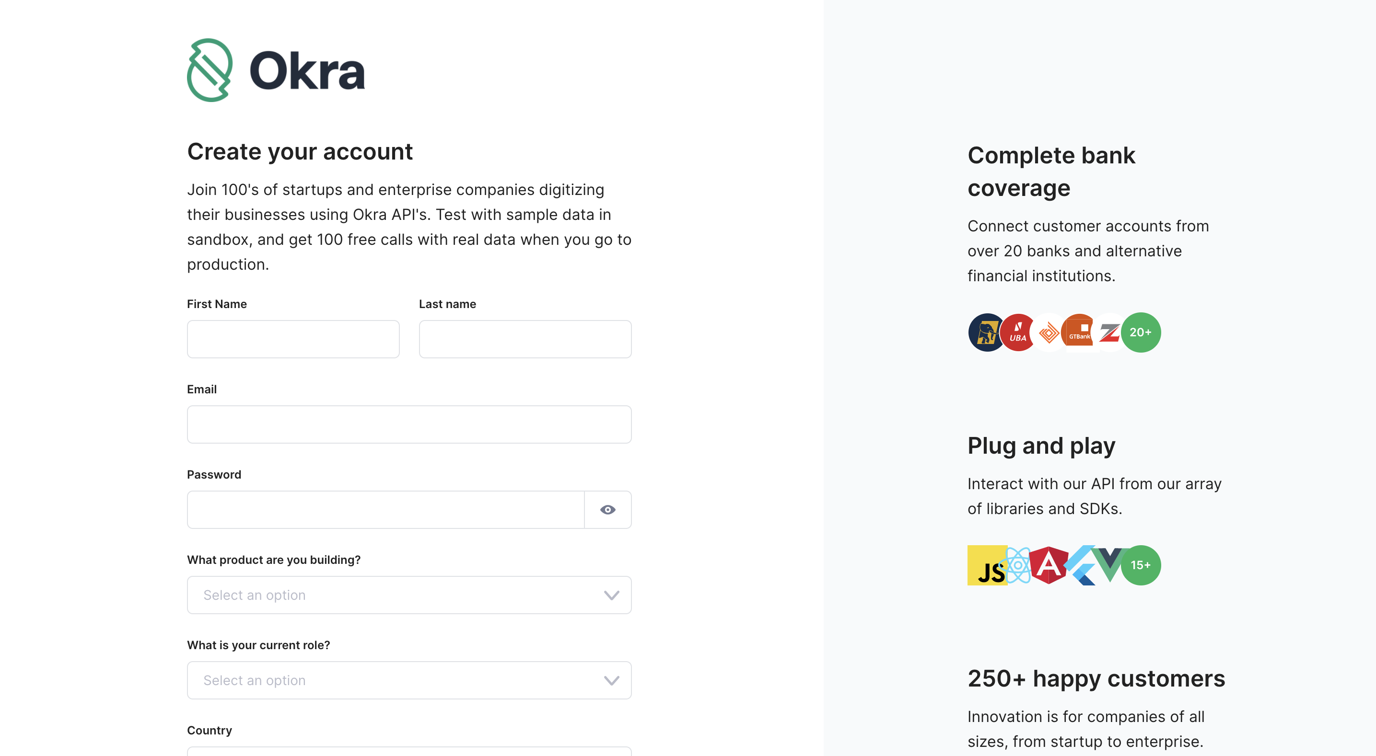The width and height of the screenshot is (1376, 756).
Task: Click the Flutter icon
Action: pos(1080,565)
